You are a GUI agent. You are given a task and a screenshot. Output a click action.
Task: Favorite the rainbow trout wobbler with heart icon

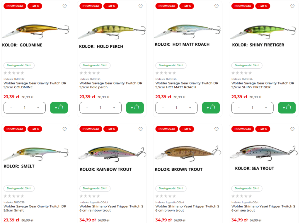(140, 129)
